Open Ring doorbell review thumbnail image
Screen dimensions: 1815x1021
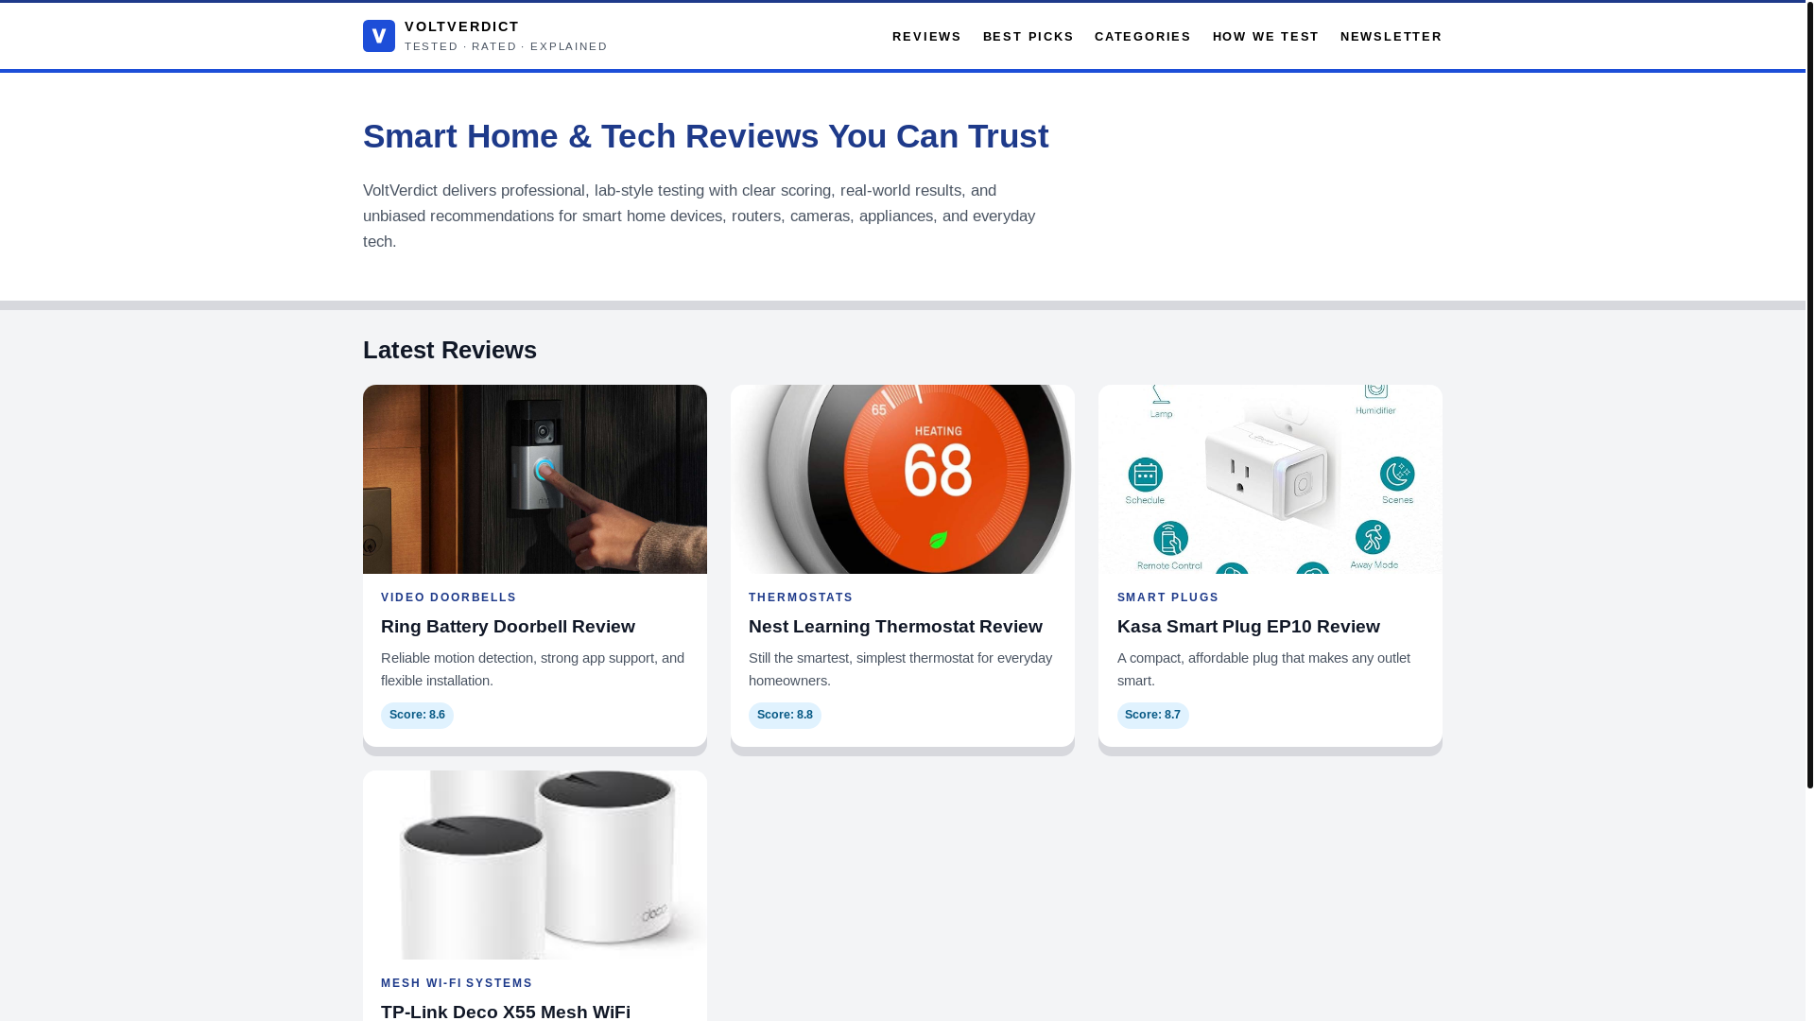point(534,479)
